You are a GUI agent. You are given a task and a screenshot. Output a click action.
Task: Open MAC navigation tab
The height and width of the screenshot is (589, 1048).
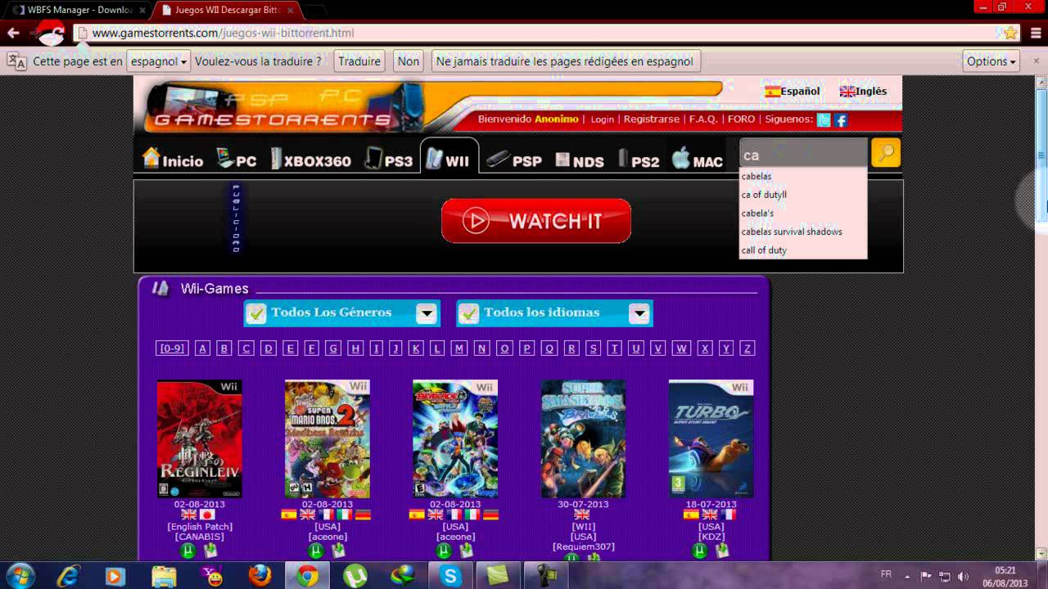click(698, 160)
